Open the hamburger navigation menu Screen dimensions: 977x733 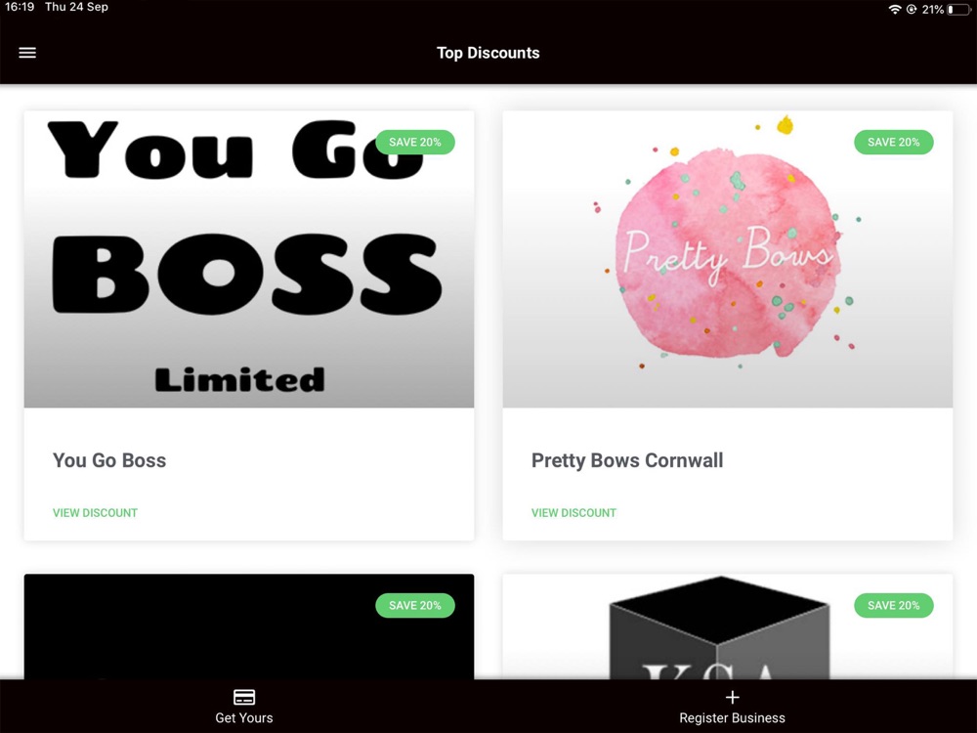pos(27,53)
